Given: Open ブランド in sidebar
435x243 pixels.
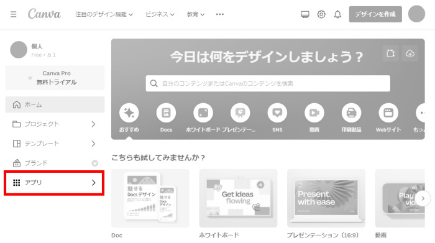Looking at the screenshot, I should (55, 163).
